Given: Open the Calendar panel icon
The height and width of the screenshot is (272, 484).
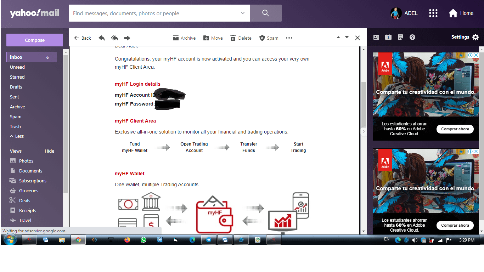Looking at the screenshot, I should [x=388, y=37].
